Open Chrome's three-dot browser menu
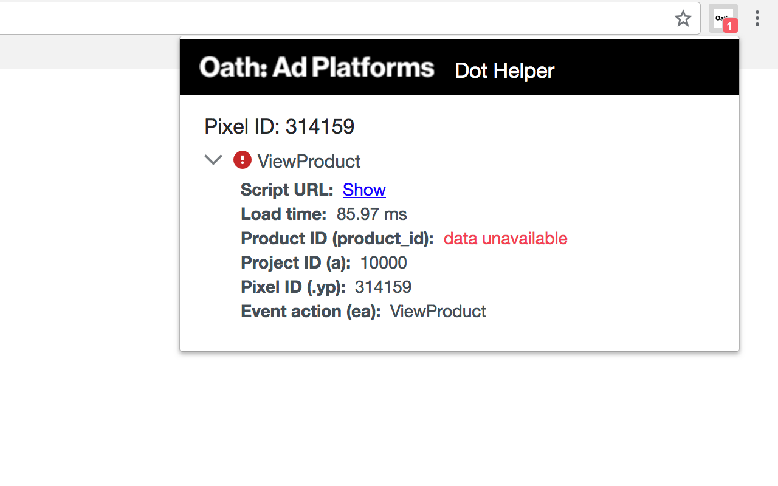Image resolution: width=778 pixels, height=486 pixels. 757,18
